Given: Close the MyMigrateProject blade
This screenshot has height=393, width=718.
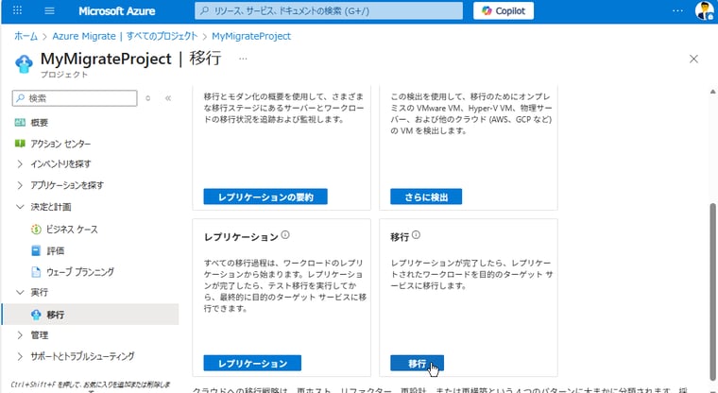Looking at the screenshot, I should [x=693, y=59].
